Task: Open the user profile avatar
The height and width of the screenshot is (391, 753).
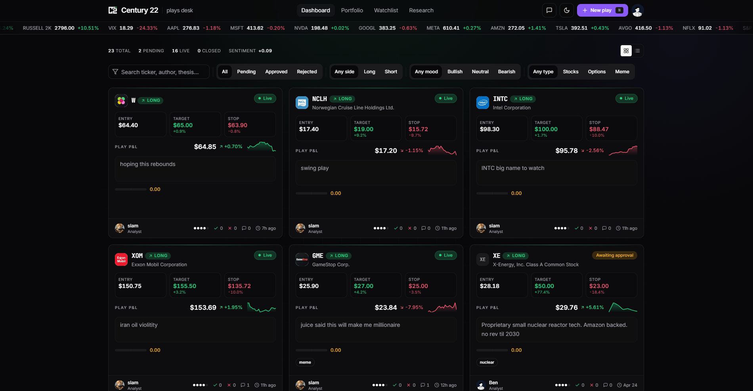Action: [638, 10]
